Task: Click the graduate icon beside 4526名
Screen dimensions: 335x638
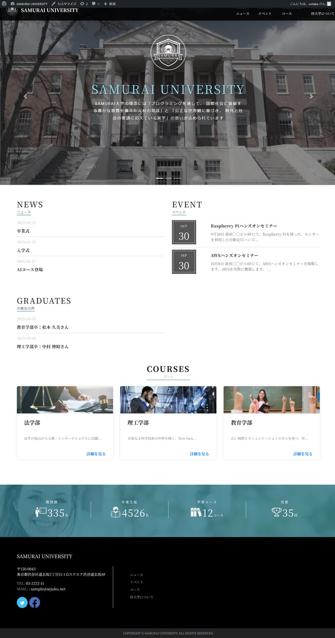Action: coord(116,512)
